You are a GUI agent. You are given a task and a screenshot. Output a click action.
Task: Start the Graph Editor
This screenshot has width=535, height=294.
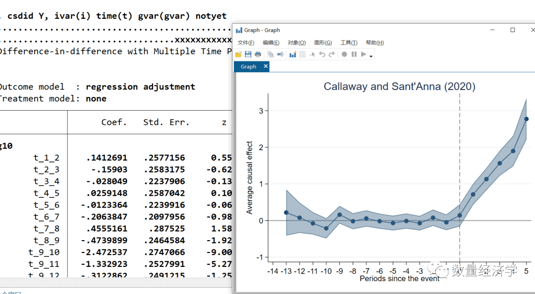pos(292,54)
